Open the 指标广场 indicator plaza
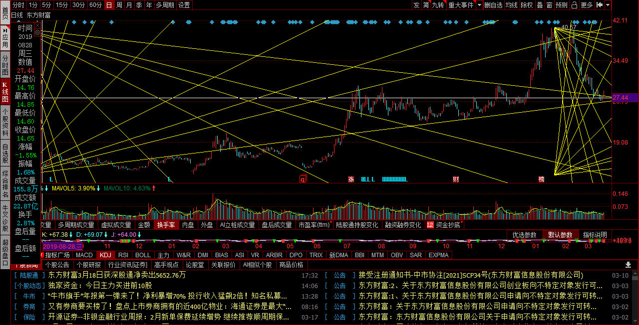This screenshot has width=639, height=325. click(x=57, y=255)
